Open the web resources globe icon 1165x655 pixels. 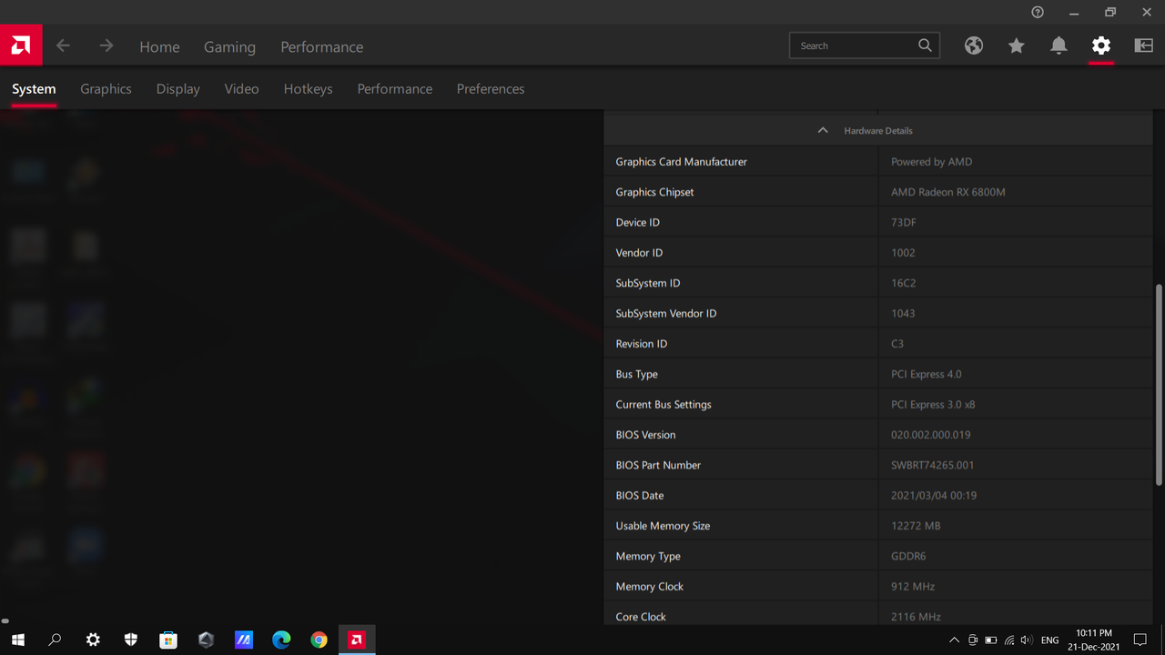coord(973,45)
